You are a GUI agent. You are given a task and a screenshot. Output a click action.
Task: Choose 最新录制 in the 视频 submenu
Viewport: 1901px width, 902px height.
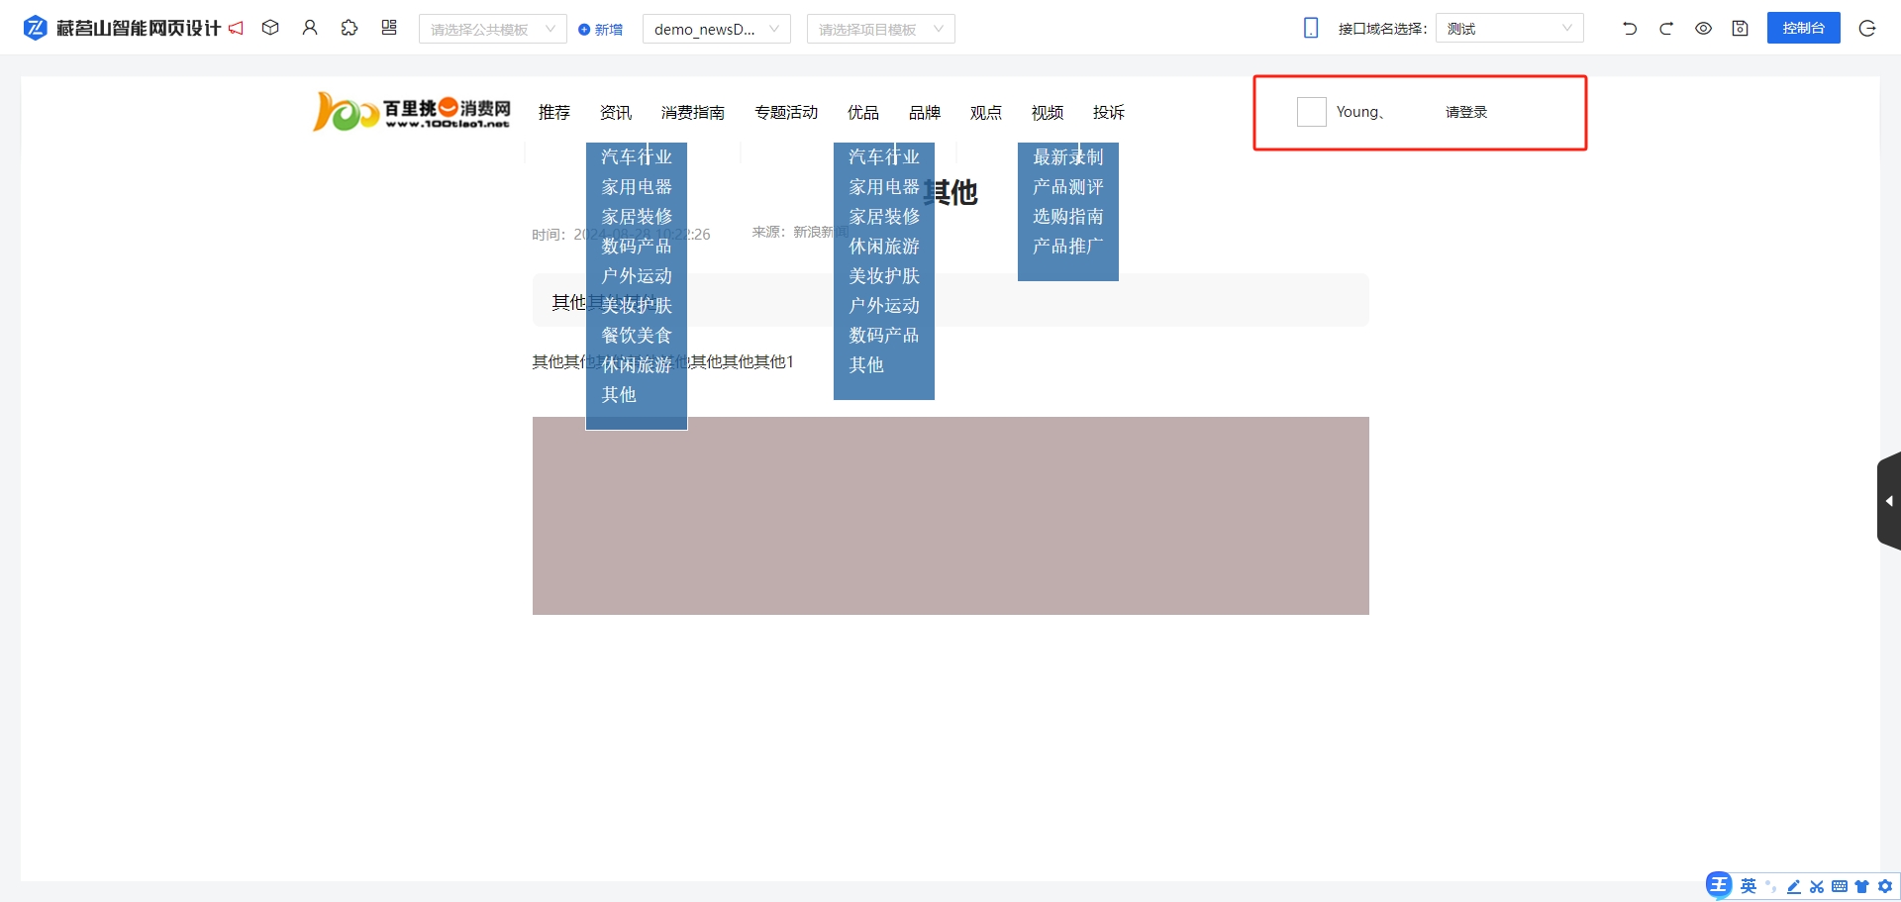point(1068,157)
